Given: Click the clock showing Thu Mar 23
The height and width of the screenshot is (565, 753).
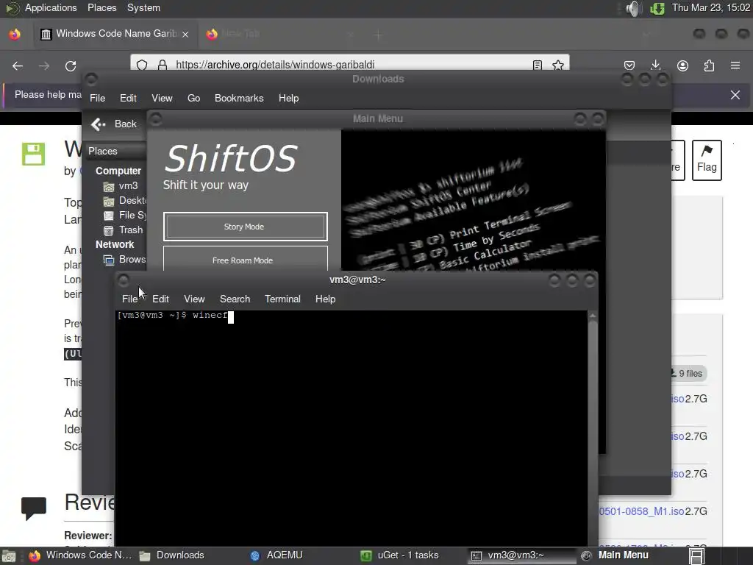Looking at the screenshot, I should tap(711, 7).
